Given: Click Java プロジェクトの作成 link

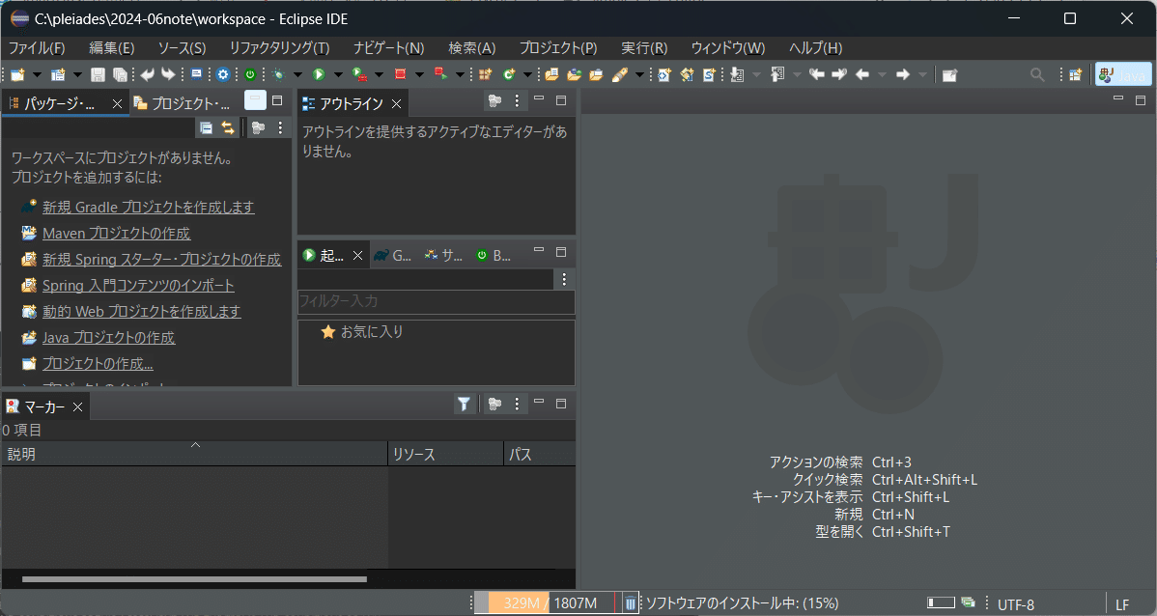Looking at the screenshot, I should [108, 338].
